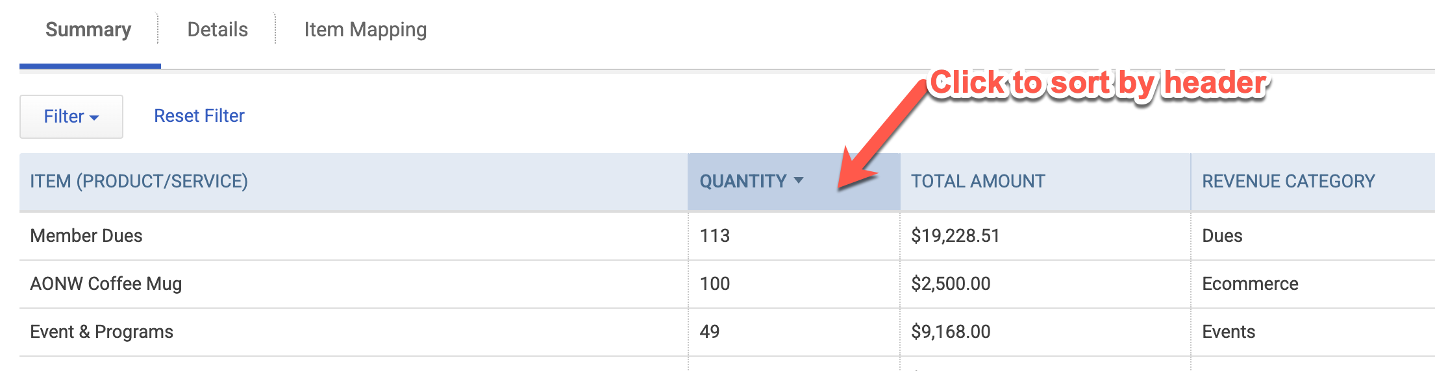1435x371 pixels.
Task: Click the $2,500.00 total amount cell
Action: (951, 284)
